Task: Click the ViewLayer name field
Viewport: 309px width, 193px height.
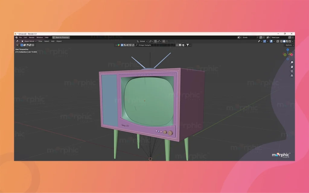Action: coord(279,37)
